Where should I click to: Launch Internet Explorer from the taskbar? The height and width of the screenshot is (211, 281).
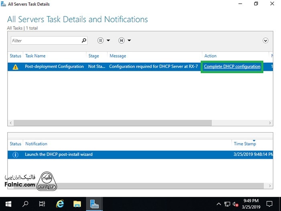pos(60,204)
